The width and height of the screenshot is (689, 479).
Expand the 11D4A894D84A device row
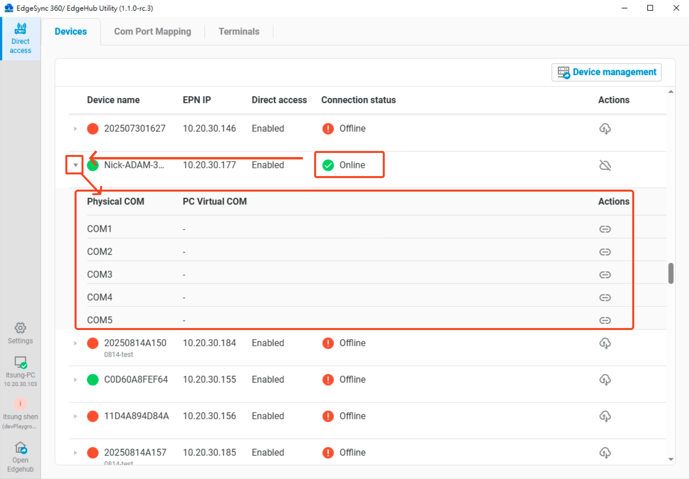[x=75, y=416]
